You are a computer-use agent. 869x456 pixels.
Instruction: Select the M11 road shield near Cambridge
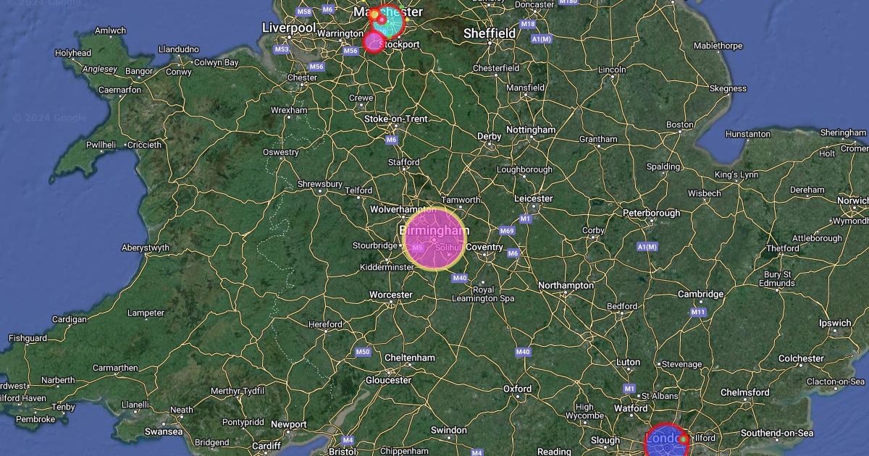698,312
